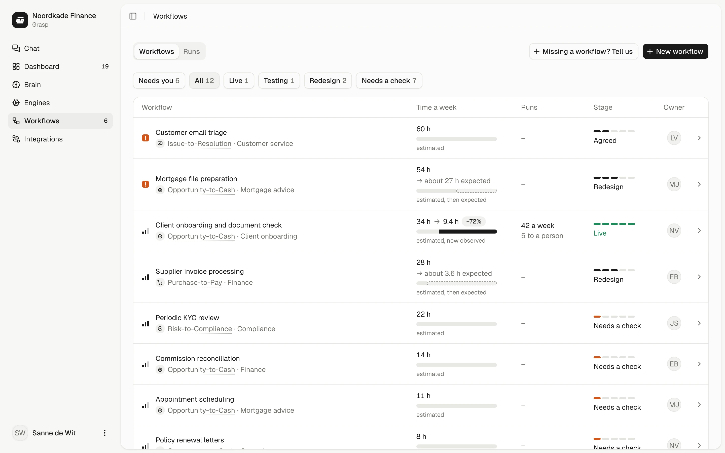The width and height of the screenshot is (725, 453).
Task: Open the Issue-to-Resolution link
Action: pos(199,143)
